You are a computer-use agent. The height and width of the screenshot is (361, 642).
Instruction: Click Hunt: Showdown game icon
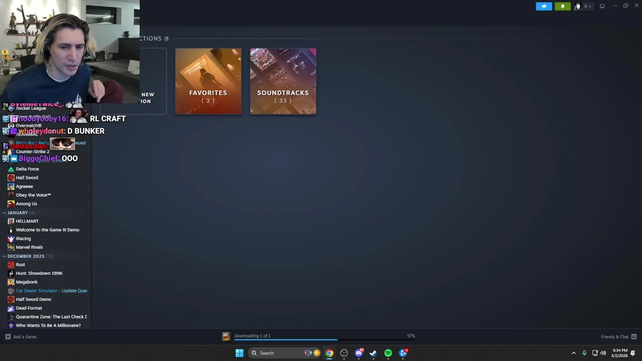pos(11,273)
